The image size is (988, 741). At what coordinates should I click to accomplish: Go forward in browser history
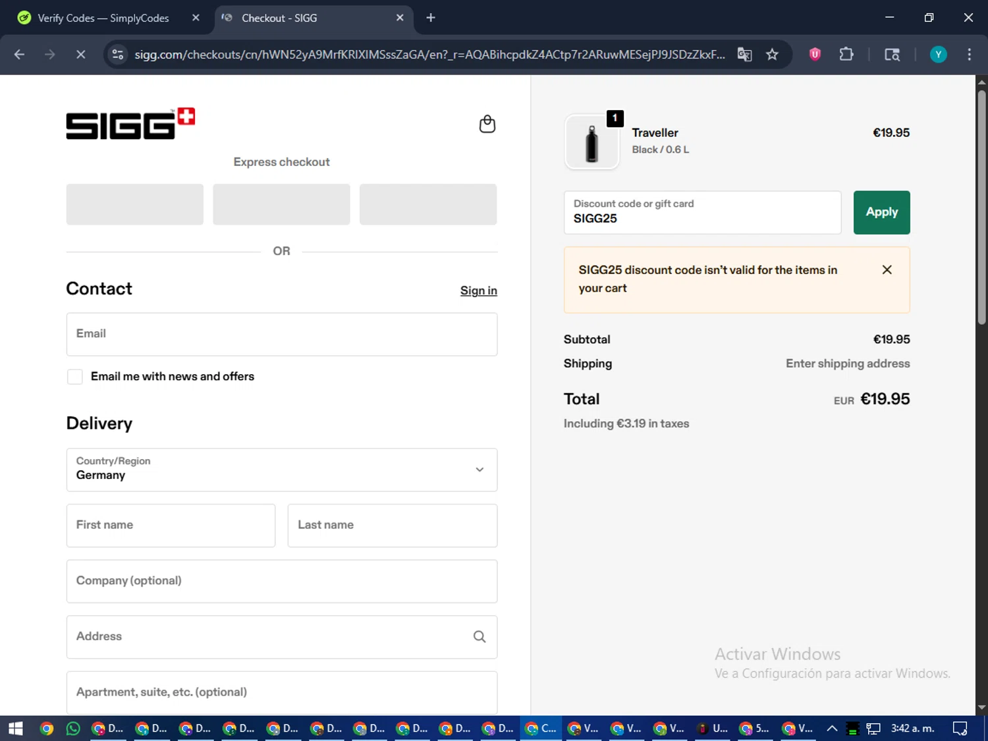pos(49,55)
